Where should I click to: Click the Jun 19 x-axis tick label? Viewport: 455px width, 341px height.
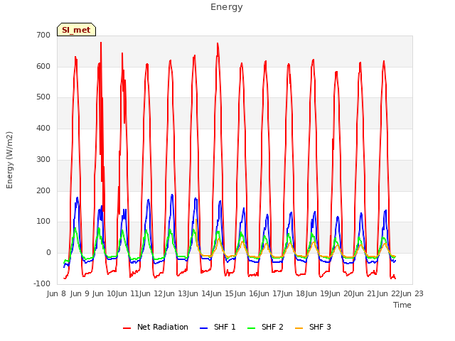coord(318,293)
